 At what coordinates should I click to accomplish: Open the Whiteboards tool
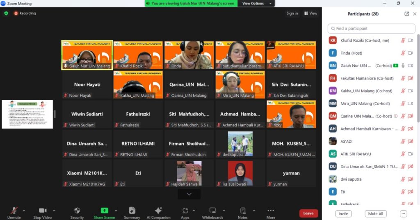(x=212, y=211)
